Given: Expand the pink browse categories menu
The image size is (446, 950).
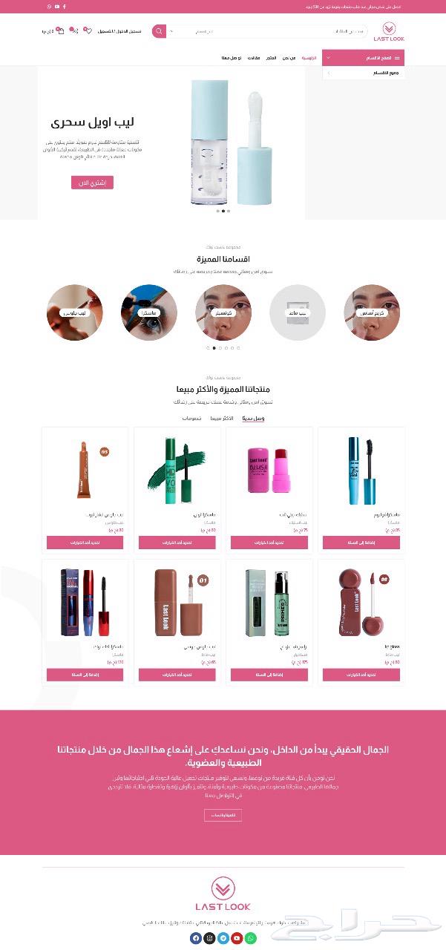Looking at the screenshot, I should (x=364, y=58).
